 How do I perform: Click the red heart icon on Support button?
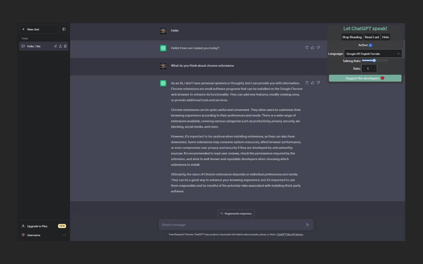click(x=382, y=78)
